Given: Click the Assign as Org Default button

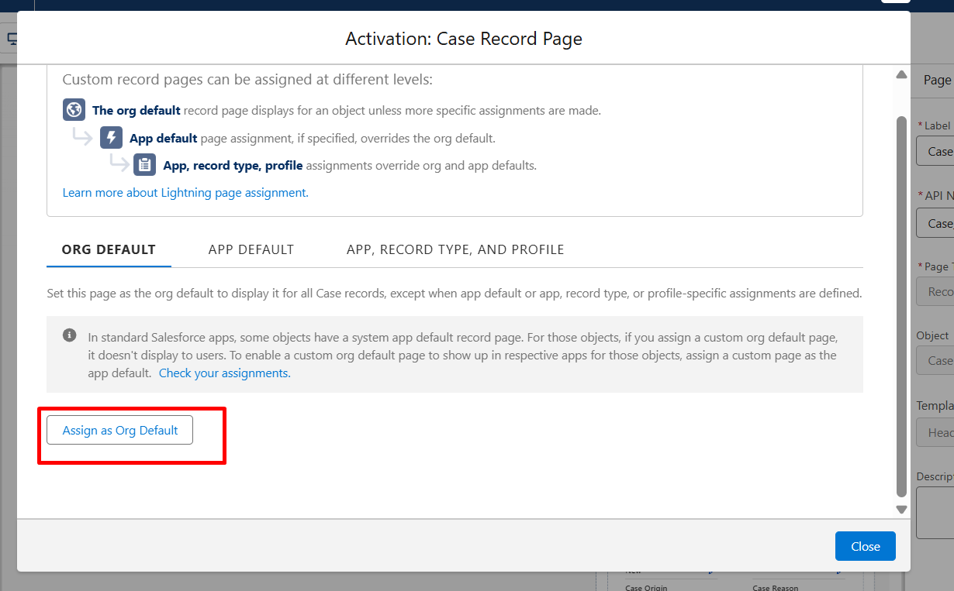Looking at the screenshot, I should 120,430.
